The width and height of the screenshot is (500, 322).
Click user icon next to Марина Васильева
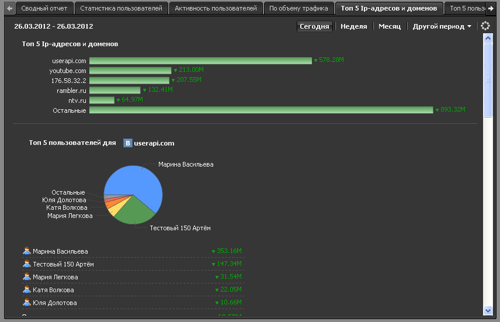coord(26,251)
